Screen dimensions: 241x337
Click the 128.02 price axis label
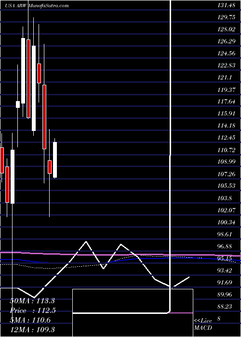pos(226,30)
